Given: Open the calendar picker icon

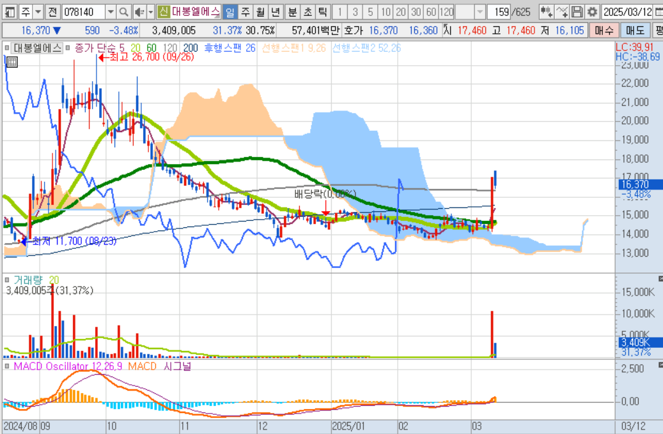Looking at the screenshot, I should tap(659, 12).
